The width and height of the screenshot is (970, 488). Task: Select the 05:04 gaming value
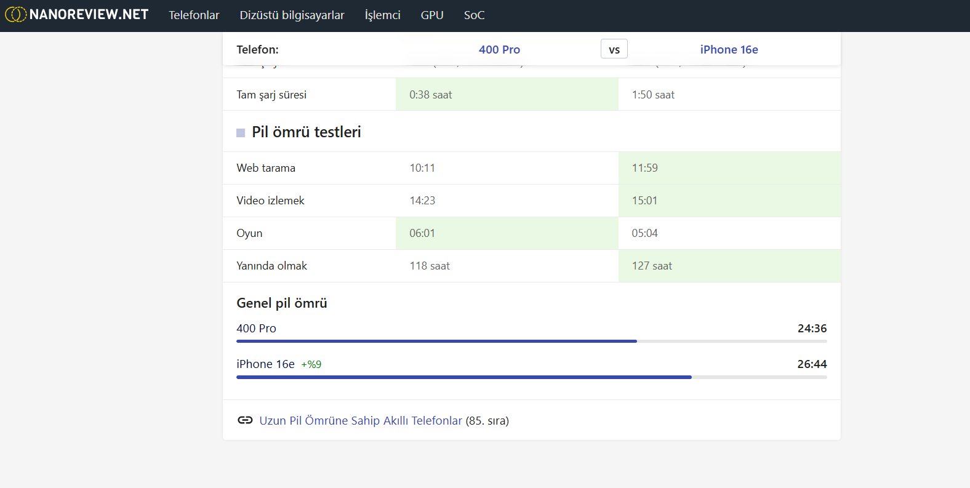point(644,233)
